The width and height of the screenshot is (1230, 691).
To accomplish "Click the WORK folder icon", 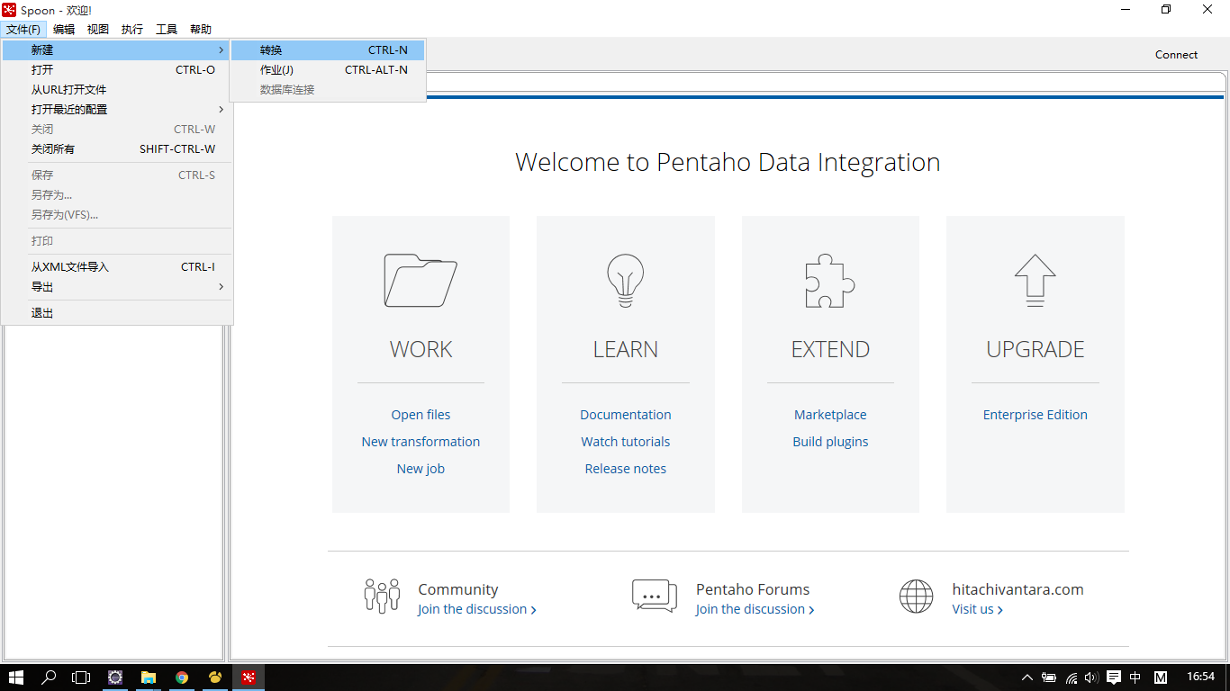I will pyautogui.click(x=421, y=281).
